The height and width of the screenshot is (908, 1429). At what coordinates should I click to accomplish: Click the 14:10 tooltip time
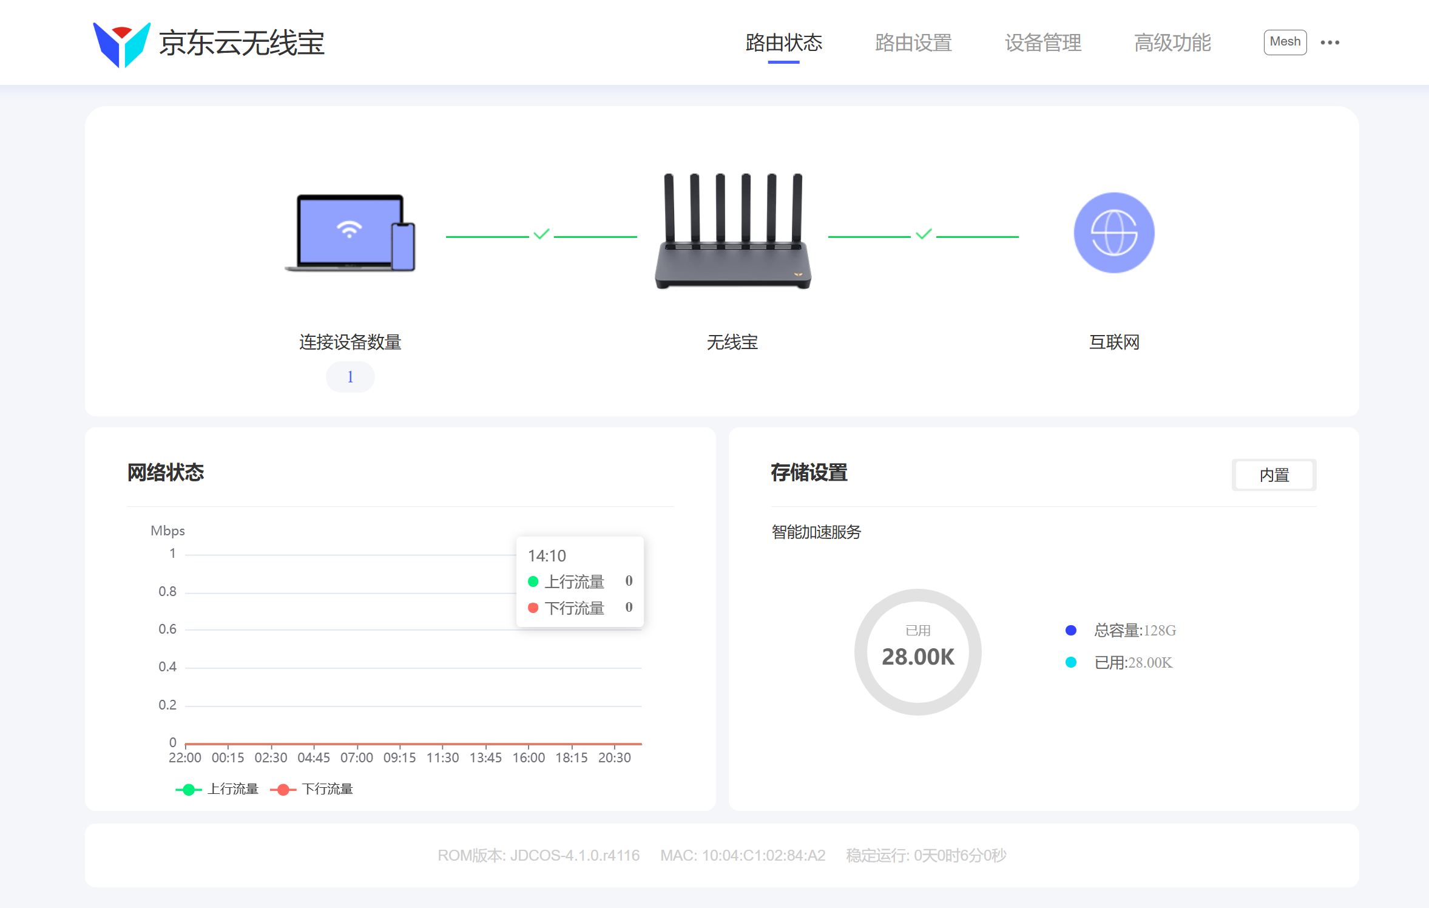point(547,556)
